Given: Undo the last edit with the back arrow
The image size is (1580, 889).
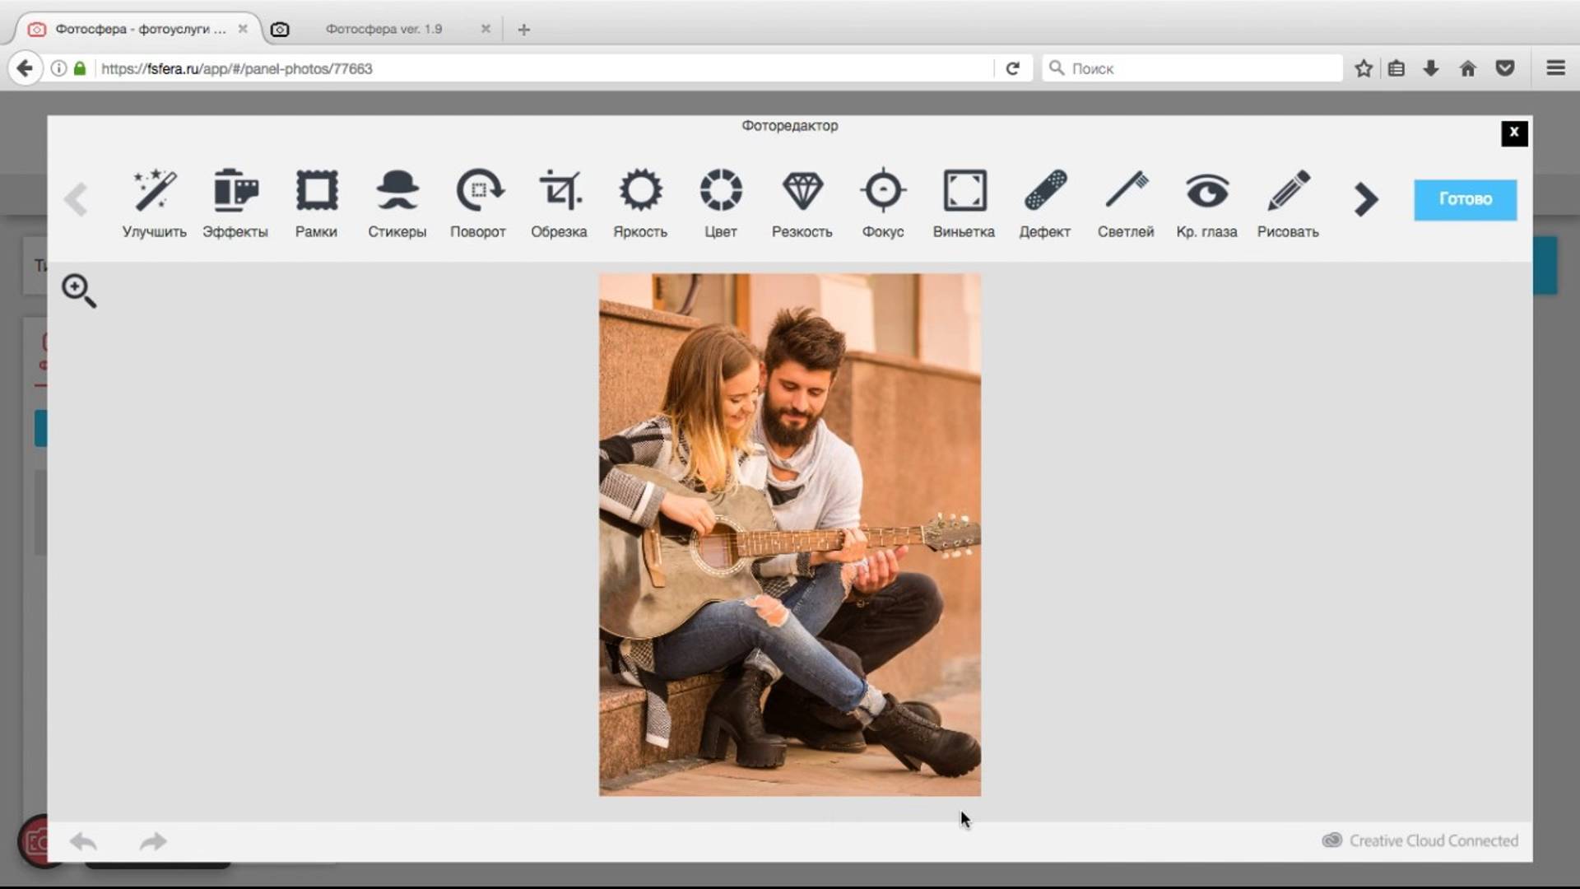Looking at the screenshot, I should (x=83, y=841).
